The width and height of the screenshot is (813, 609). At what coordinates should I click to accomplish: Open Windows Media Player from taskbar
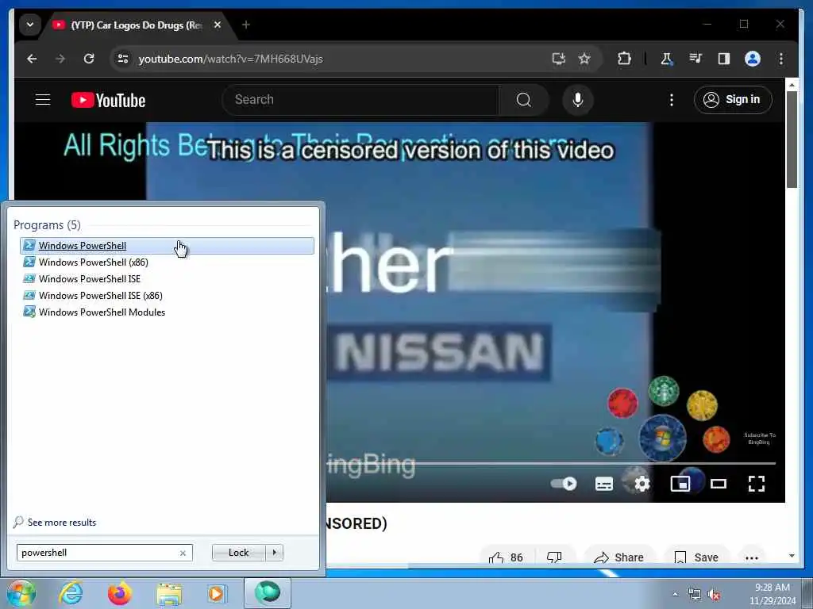[x=216, y=593]
